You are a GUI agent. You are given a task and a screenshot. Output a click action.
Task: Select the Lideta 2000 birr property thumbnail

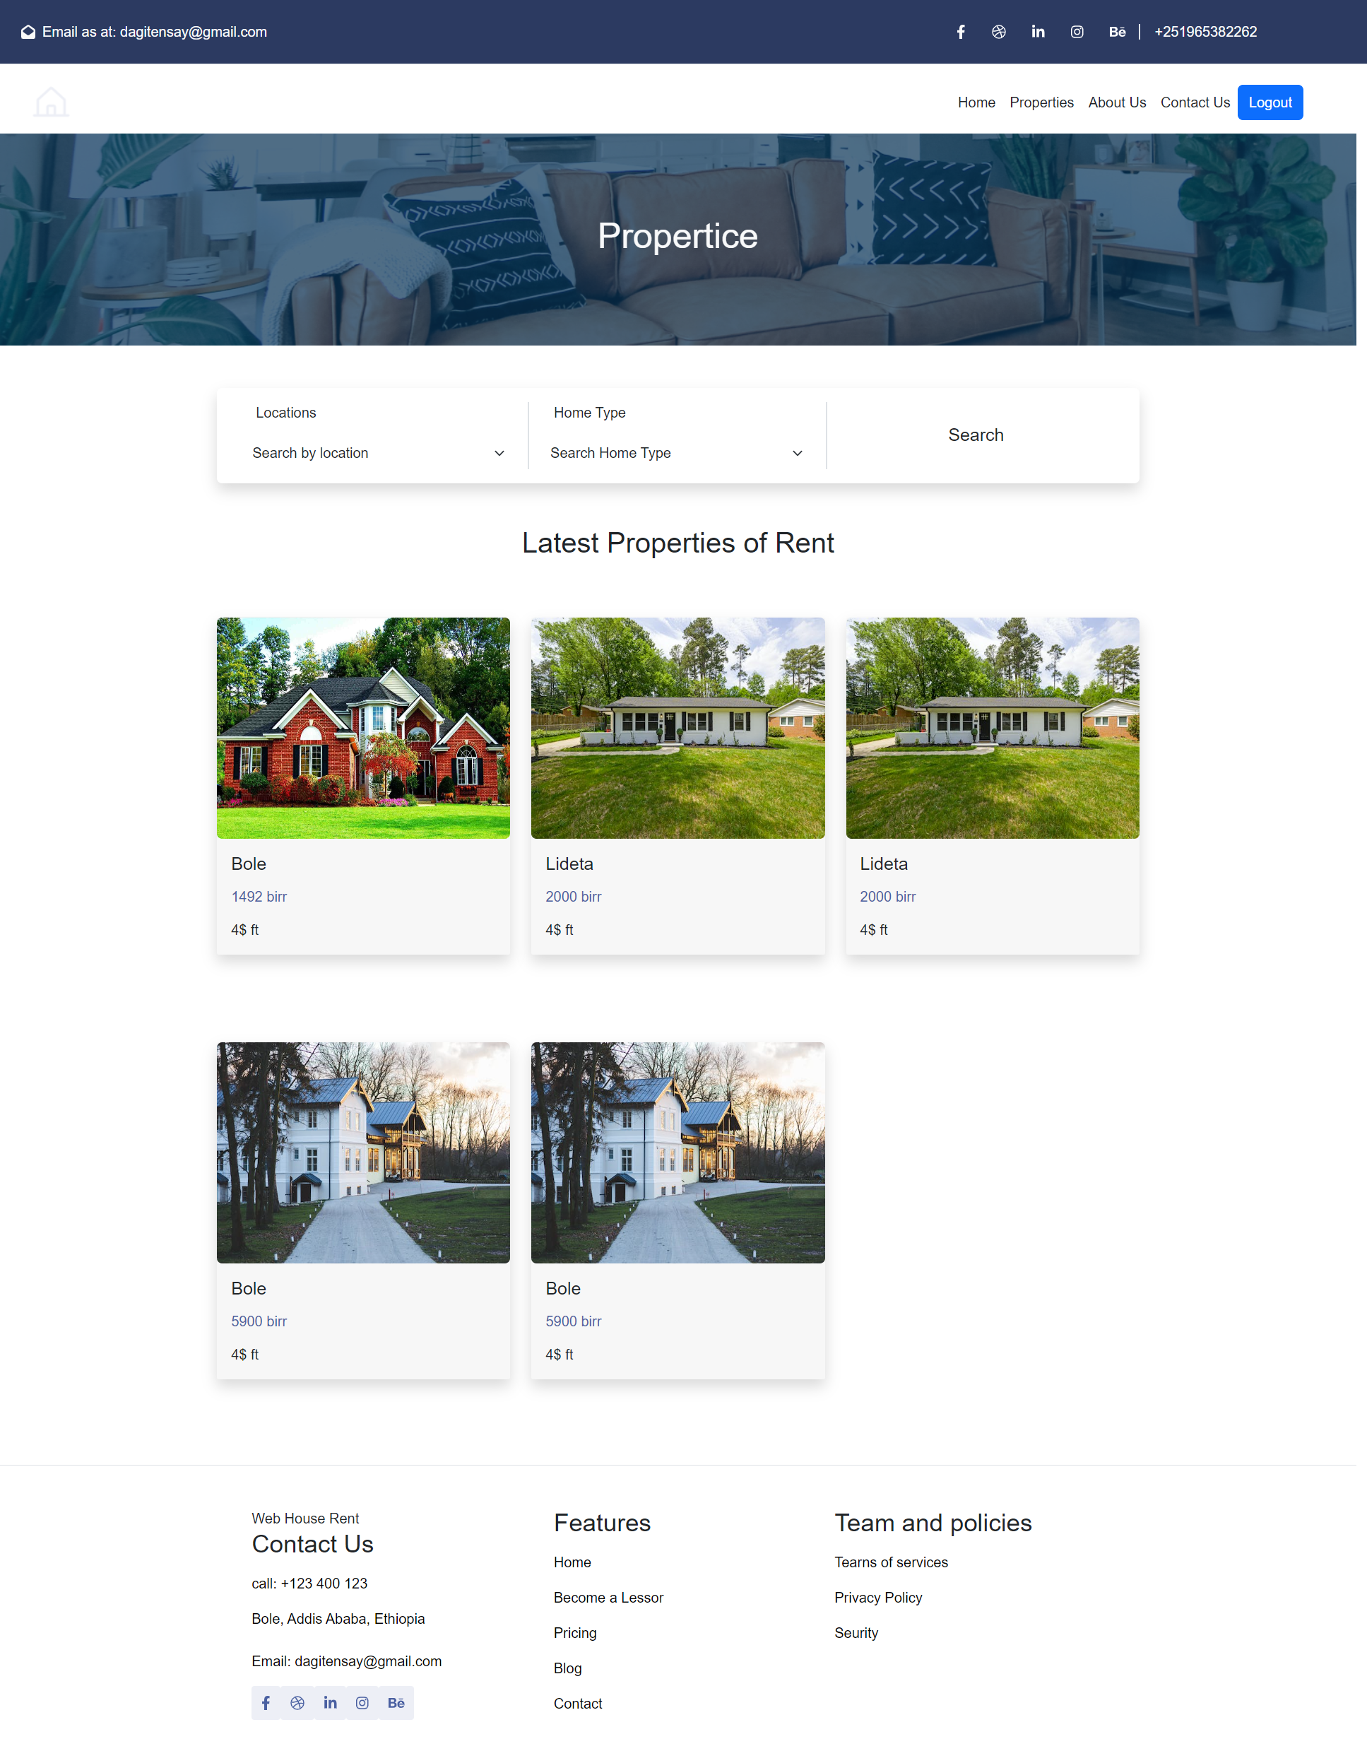point(676,728)
